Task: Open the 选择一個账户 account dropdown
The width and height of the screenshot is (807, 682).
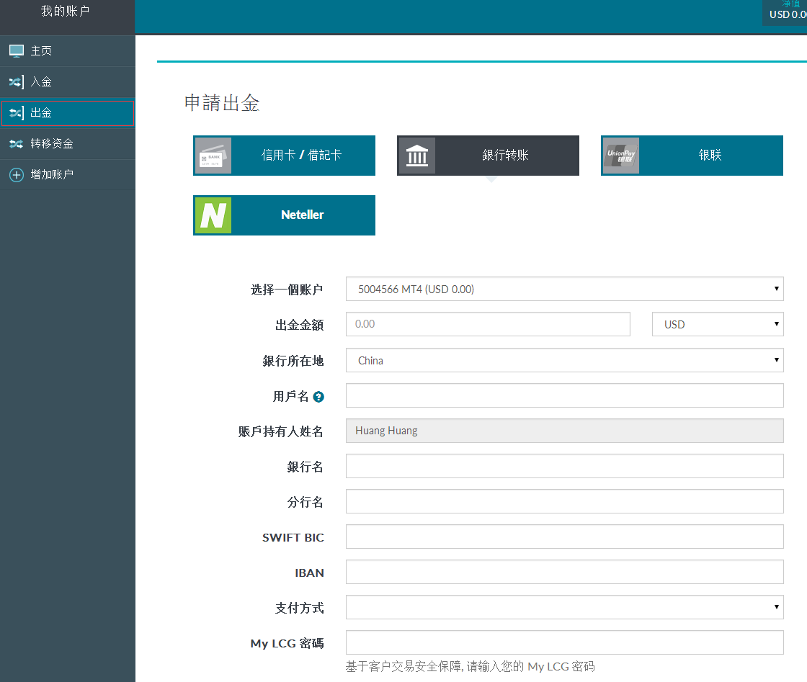Action: (564, 290)
